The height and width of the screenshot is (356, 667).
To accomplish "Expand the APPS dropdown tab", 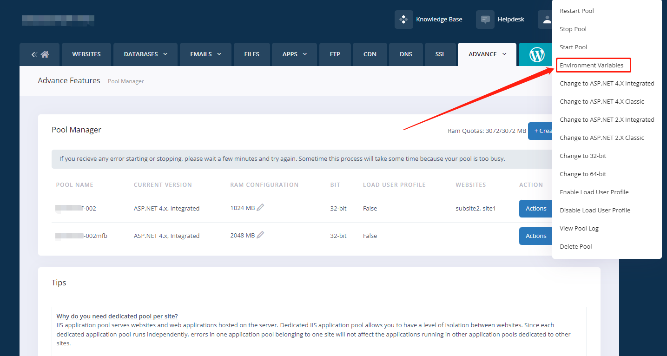I will pos(295,54).
